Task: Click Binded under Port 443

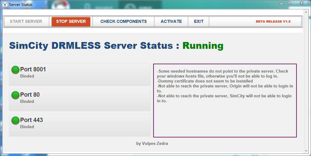Action: tap(27, 127)
